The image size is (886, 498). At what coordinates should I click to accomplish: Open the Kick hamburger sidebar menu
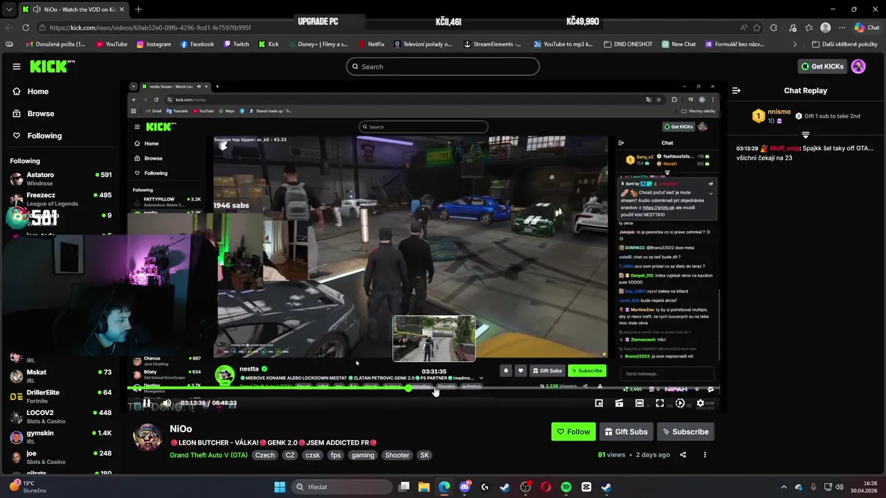[x=16, y=66]
